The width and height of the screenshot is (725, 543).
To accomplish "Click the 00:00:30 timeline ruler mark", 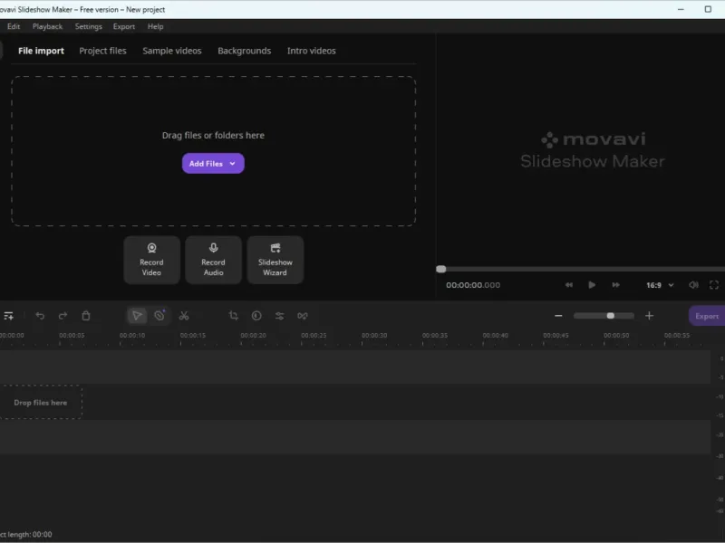I will (374, 336).
